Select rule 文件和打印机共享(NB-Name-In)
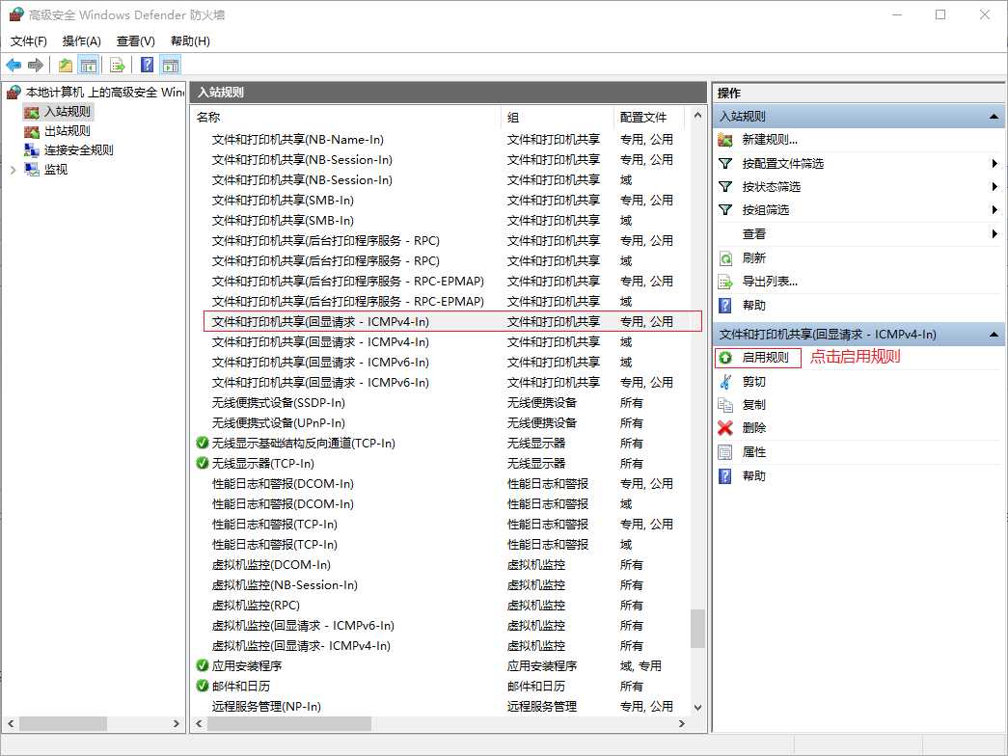Viewport: 1008px width, 756px height. pos(298,140)
